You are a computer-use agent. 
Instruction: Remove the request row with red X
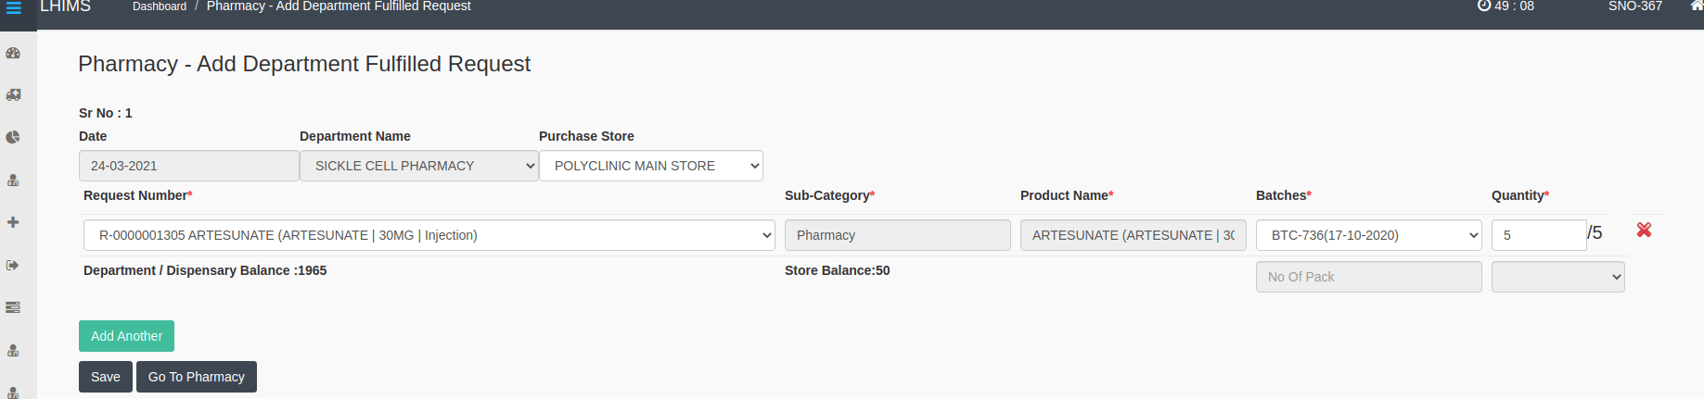point(1644,230)
